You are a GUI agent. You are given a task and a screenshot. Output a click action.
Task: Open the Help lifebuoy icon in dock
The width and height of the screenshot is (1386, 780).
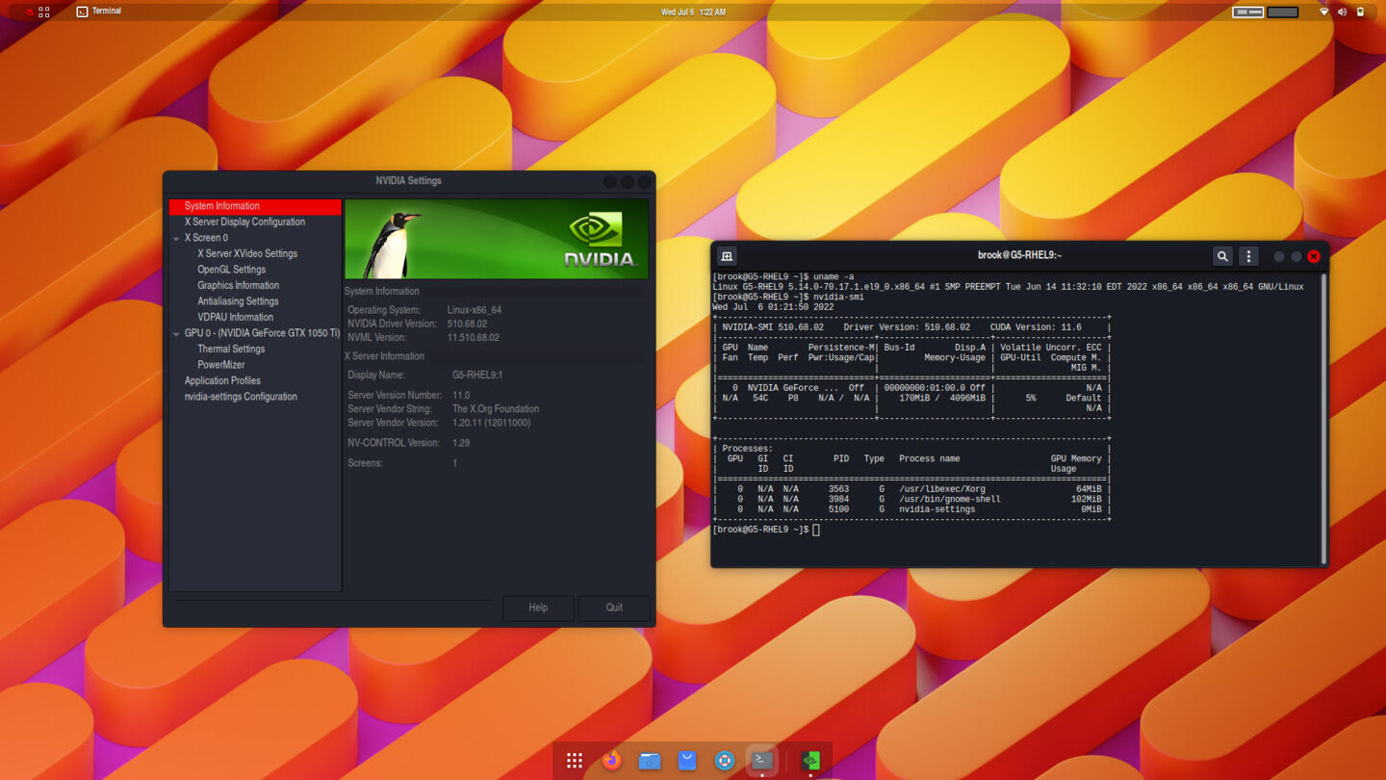725,761
